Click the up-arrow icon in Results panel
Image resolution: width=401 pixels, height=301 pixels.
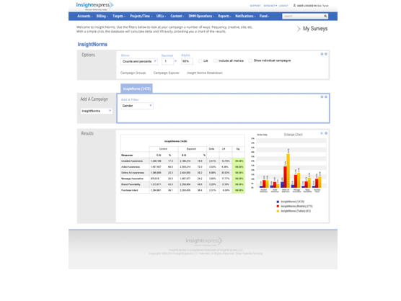pos(322,133)
